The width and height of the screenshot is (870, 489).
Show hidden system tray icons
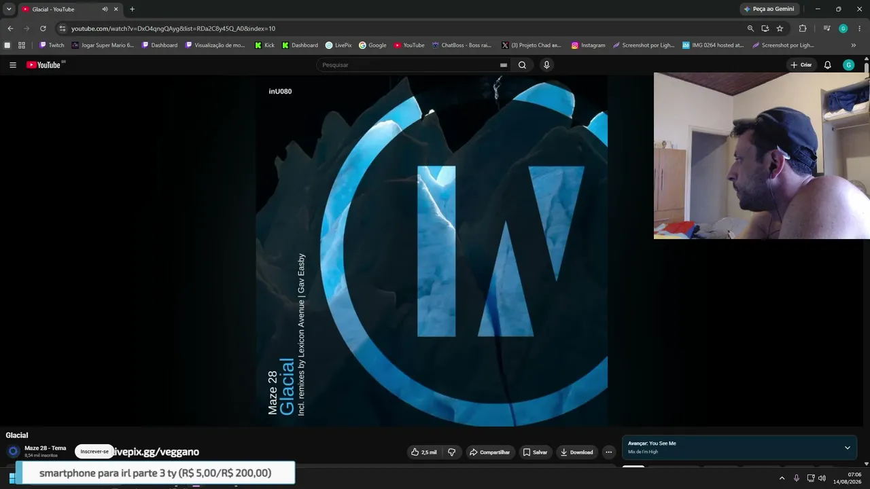(x=782, y=478)
